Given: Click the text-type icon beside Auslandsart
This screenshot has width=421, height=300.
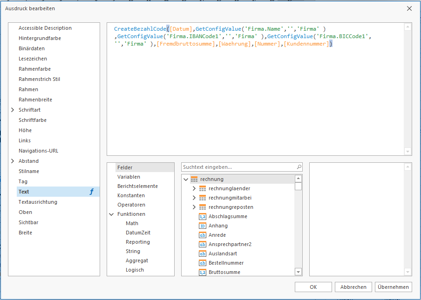Looking at the screenshot, I should click(x=203, y=253).
